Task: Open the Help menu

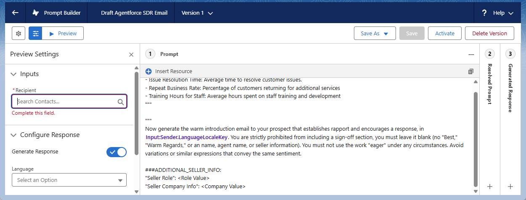Action: (x=503, y=13)
